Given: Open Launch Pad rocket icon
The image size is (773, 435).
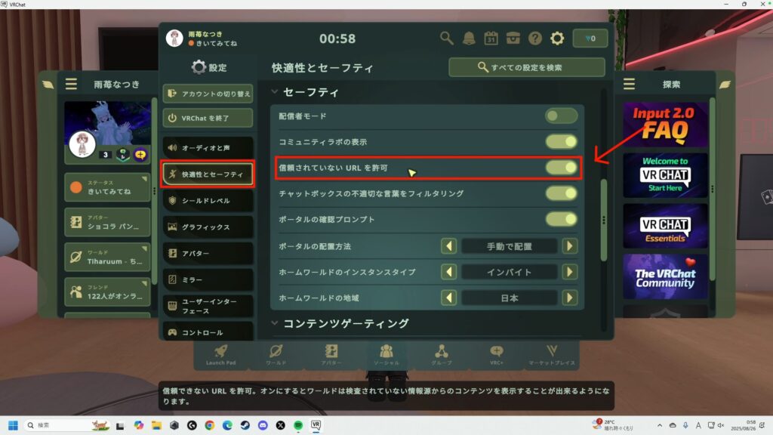Looking at the screenshot, I should coord(220,354).
